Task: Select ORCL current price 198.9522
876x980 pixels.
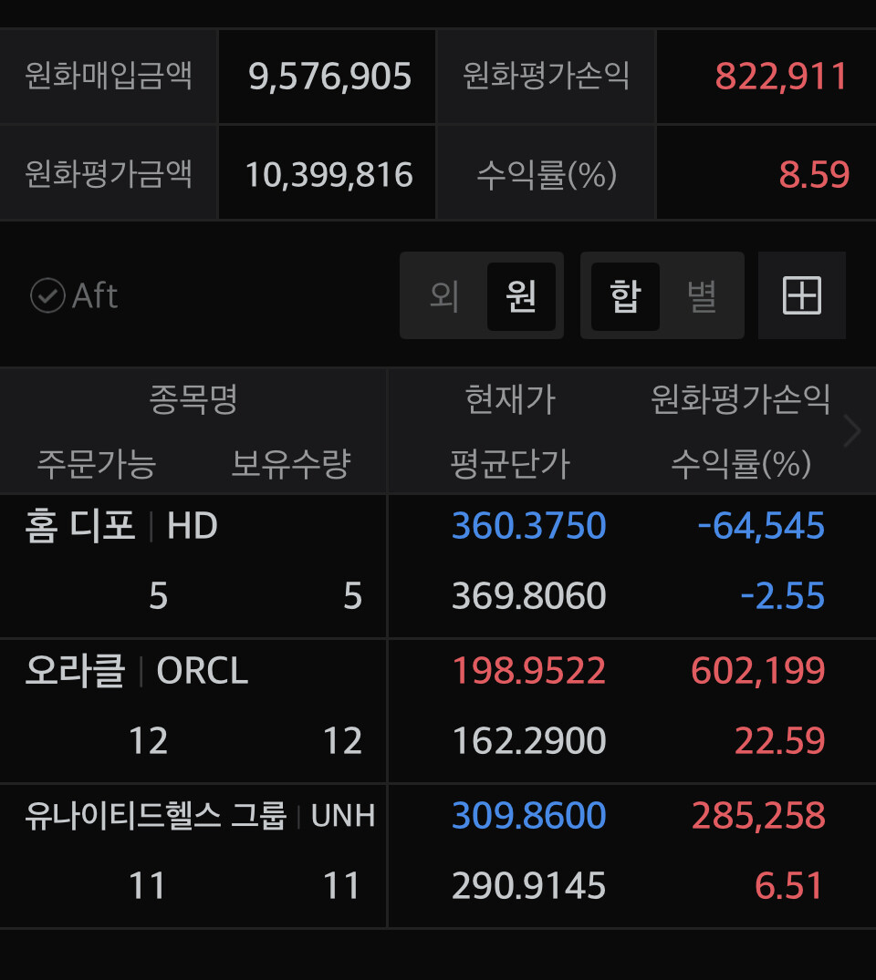Action: [x=528, y=671]
